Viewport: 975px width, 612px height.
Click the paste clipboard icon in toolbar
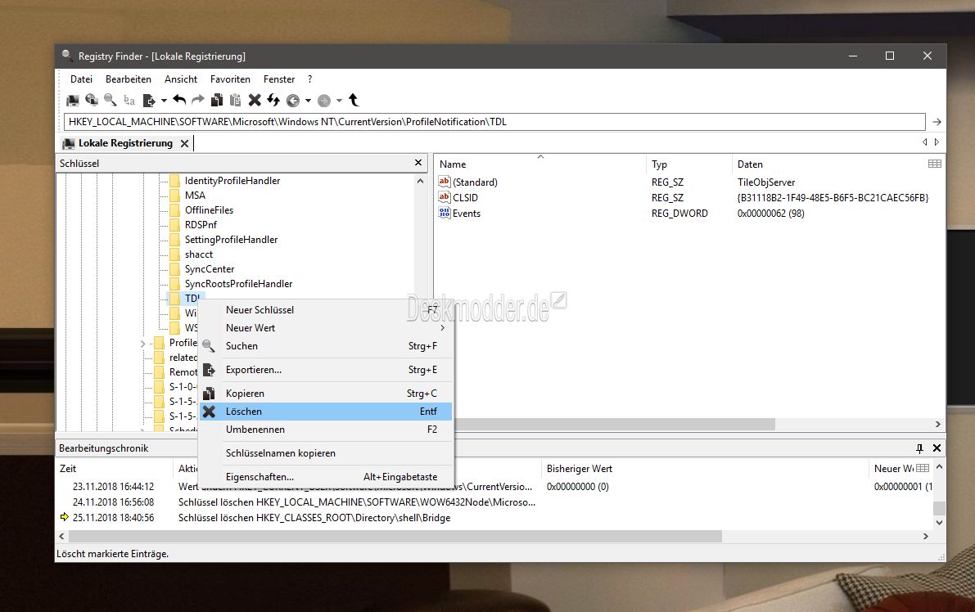[235, 100]
